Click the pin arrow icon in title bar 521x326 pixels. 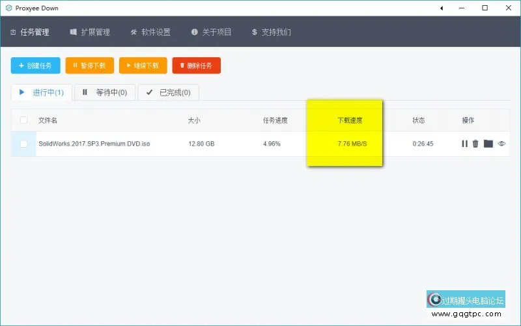tap(442, 8)
